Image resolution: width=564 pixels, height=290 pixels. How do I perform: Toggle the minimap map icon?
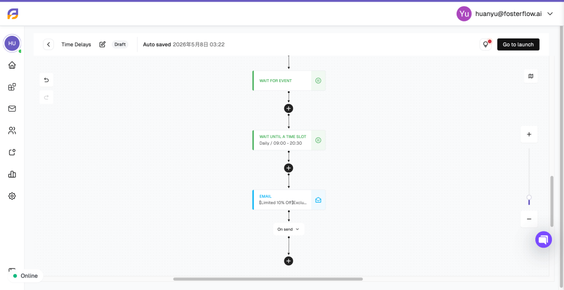(530, 76)
